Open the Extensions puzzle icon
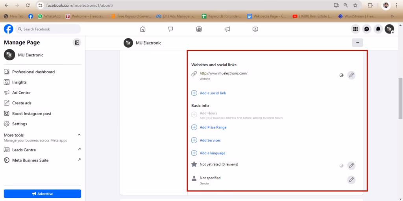 [370, 6]
